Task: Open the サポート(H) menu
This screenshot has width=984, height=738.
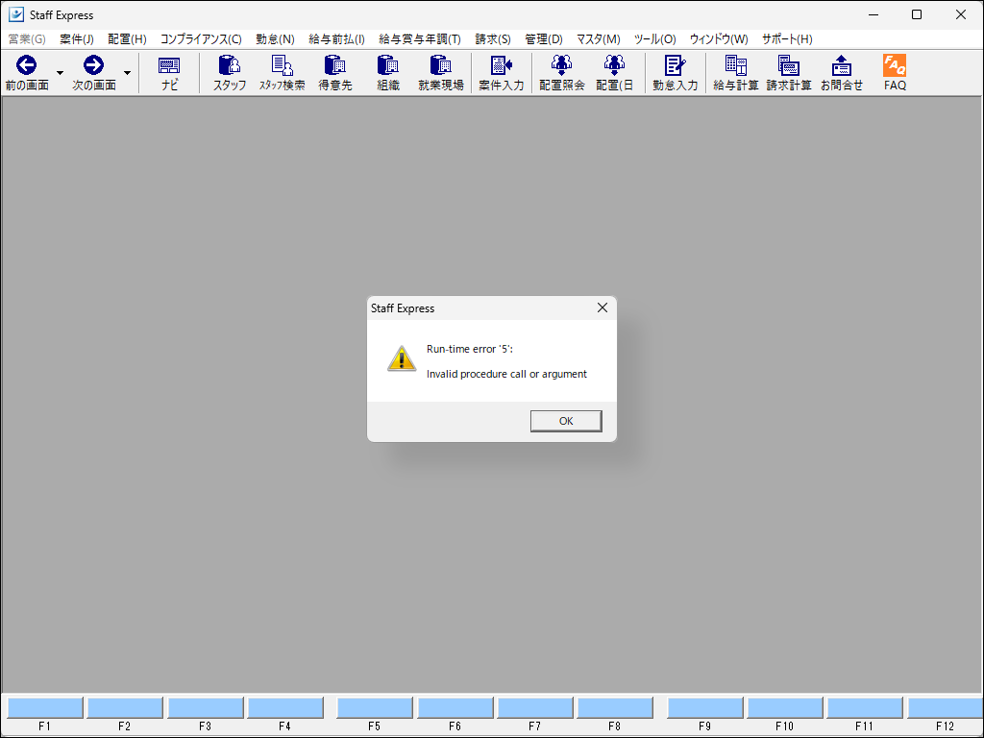Action: [787, 38]
